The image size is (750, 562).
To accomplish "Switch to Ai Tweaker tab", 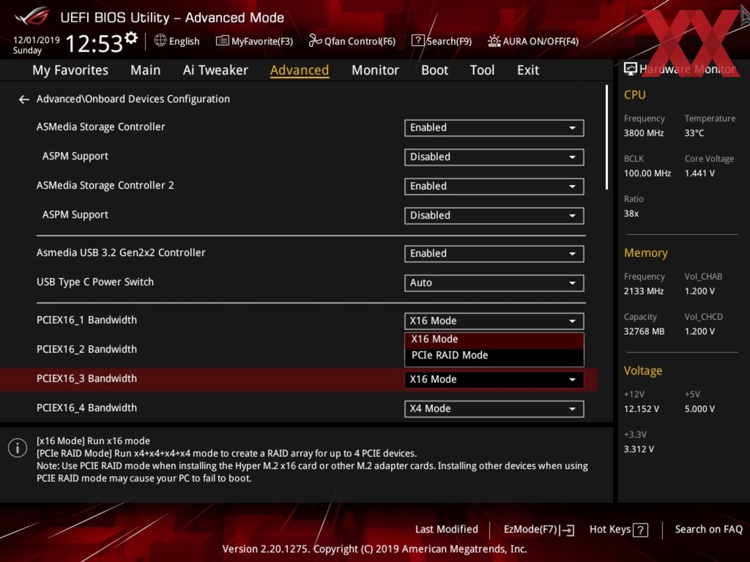I will click(x=216, y=70).
